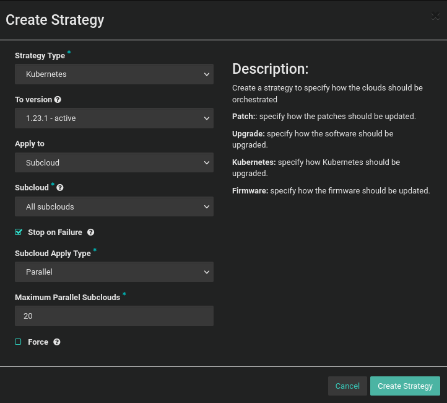Open the Apply to dropdown
The width and height of the screenshot is (447, 403).
[114, 162]
